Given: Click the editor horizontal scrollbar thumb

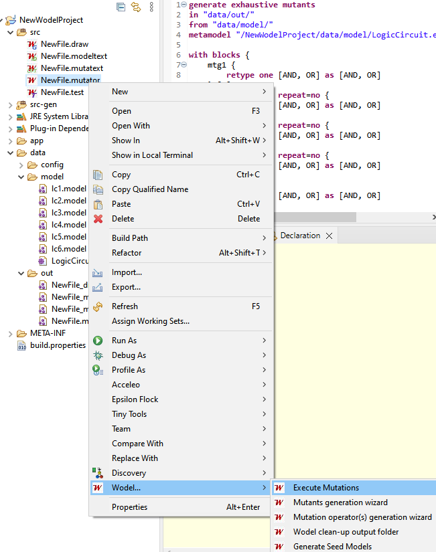Looking at the screenshot, I should pos(315,217).
